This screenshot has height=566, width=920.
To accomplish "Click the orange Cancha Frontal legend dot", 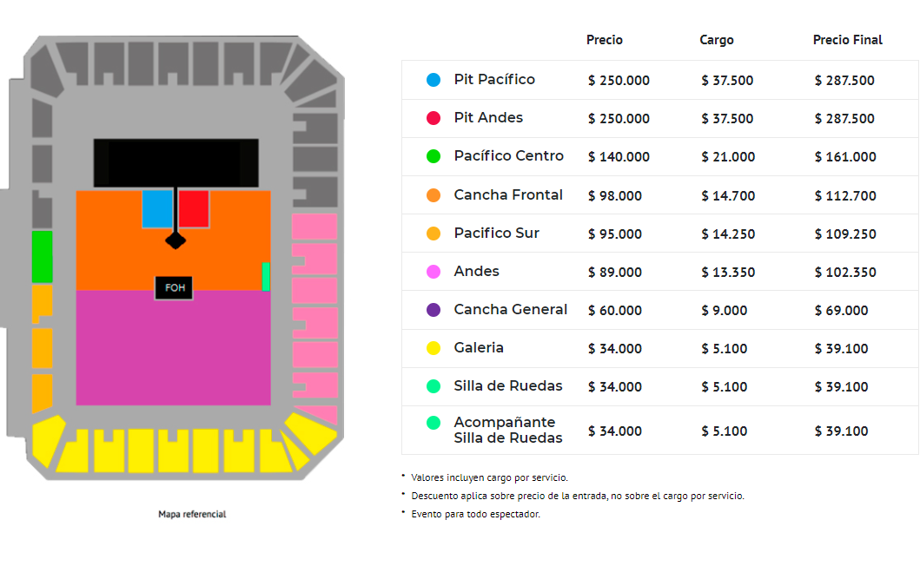I will (x=434, y=195).
